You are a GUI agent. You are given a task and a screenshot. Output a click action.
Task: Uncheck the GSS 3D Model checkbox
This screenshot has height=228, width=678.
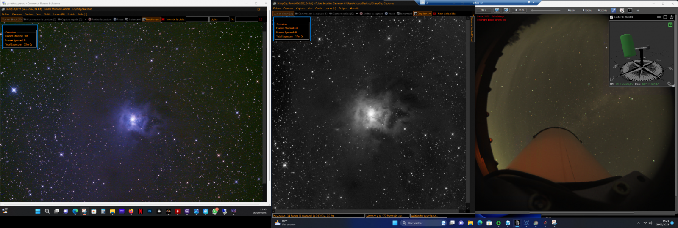[x=611, y=17]
